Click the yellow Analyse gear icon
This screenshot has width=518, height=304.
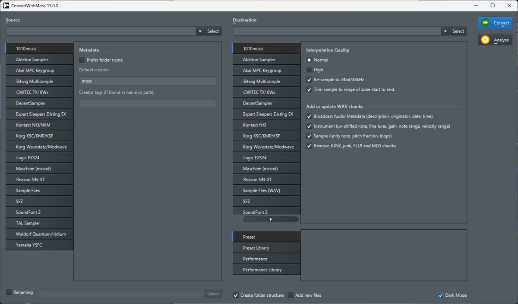pos(486,40)
